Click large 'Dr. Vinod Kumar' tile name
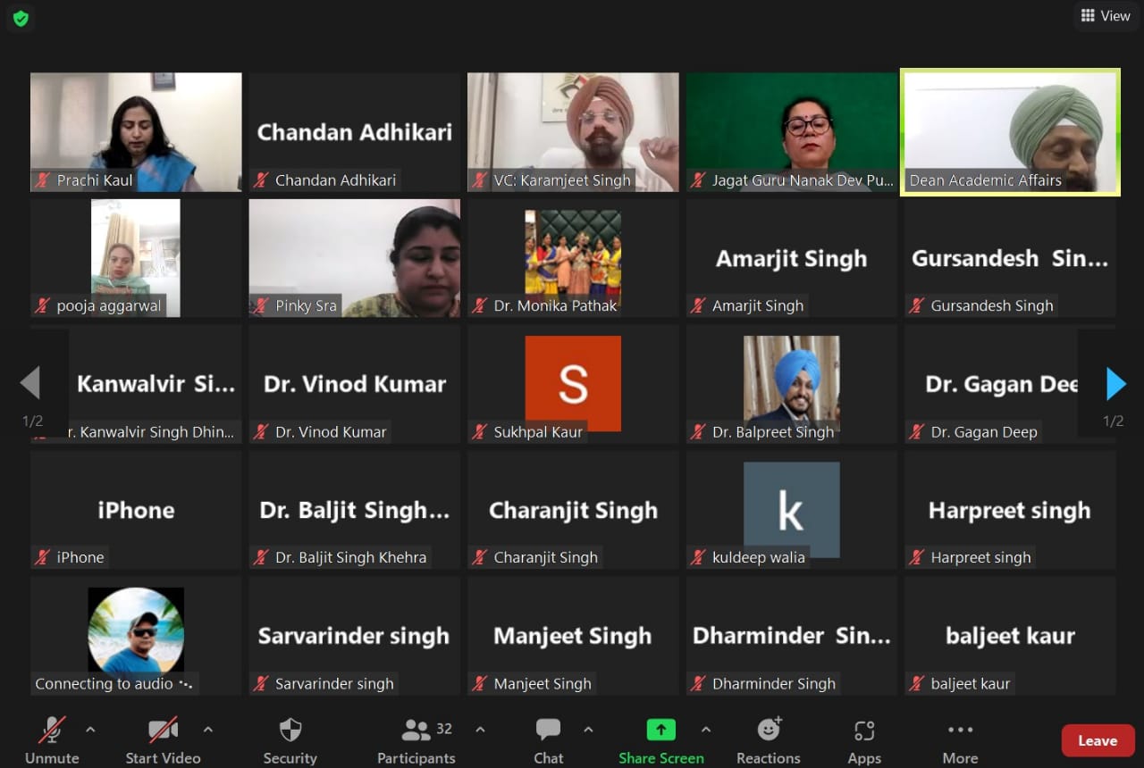1144x768 pixels. [355, 384]
